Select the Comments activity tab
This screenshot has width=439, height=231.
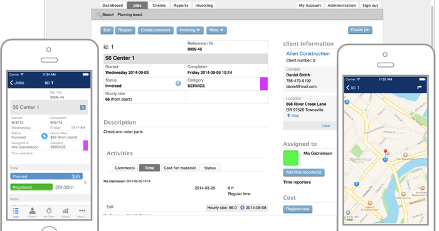pos(125,168)
